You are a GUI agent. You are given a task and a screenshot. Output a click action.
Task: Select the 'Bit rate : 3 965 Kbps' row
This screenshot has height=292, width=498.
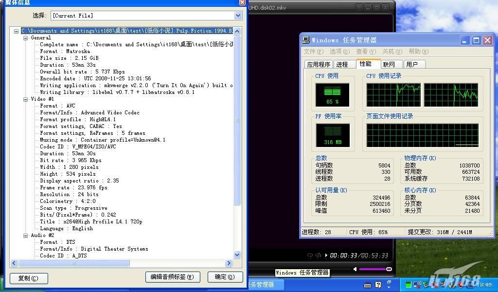[71, 161]
